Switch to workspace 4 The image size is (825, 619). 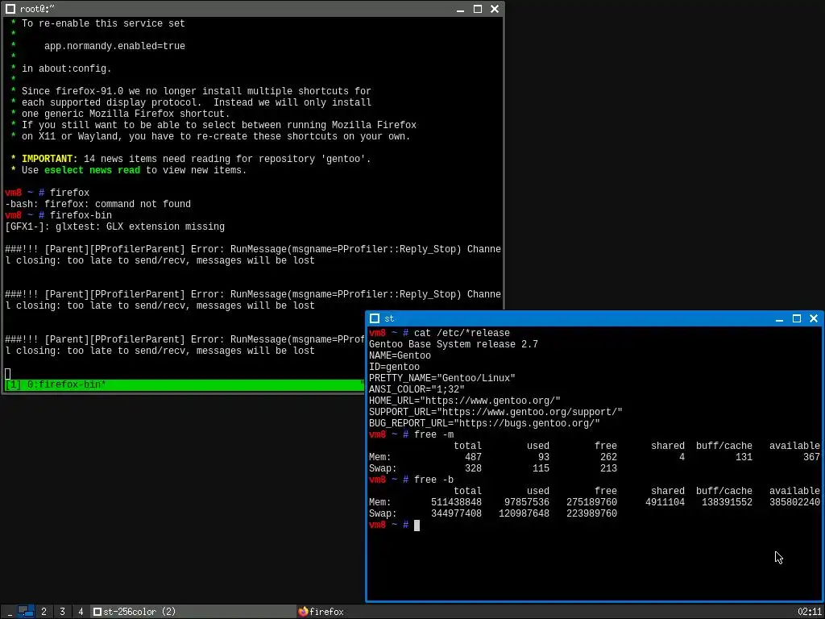[81, 612]
